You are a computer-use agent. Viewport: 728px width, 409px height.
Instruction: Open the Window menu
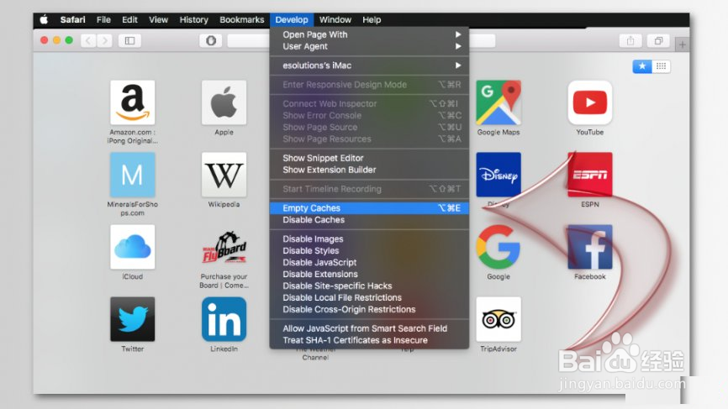tap(335, 19)
